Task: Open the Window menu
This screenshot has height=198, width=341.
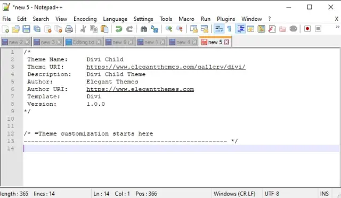Action: [251, 19]
